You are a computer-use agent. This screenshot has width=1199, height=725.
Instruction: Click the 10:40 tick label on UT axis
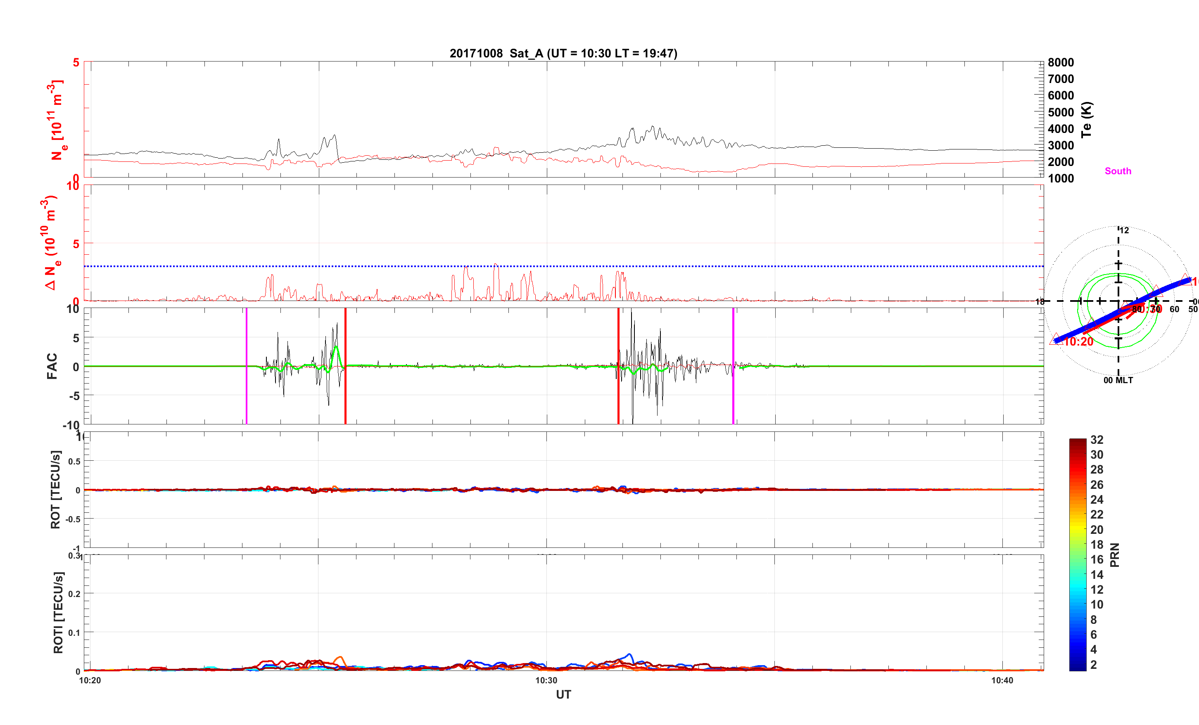coord(1002,681)
